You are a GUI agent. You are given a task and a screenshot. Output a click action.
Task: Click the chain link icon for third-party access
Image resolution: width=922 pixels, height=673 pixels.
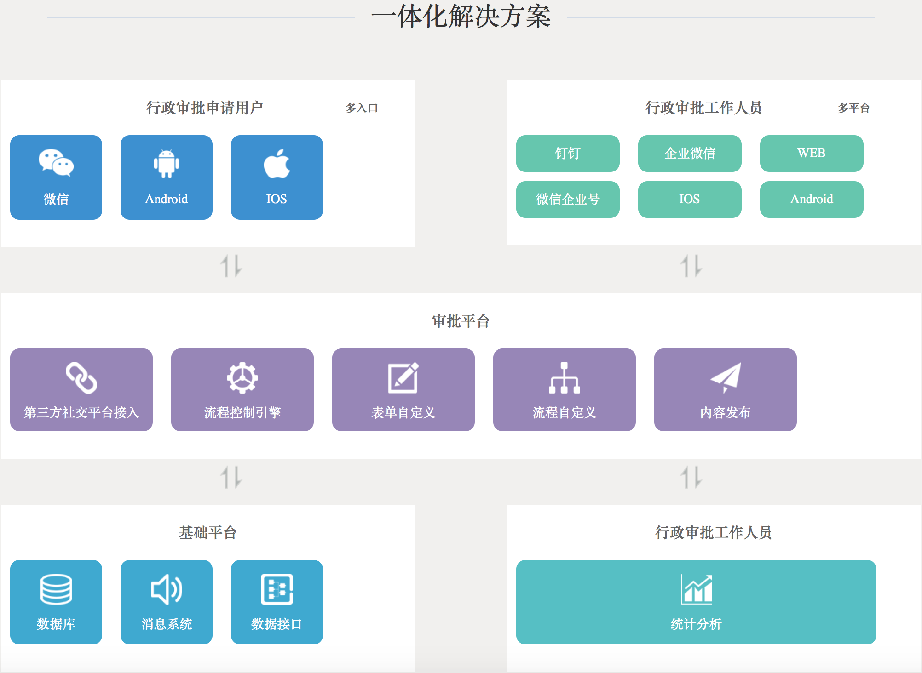[81, 378]
